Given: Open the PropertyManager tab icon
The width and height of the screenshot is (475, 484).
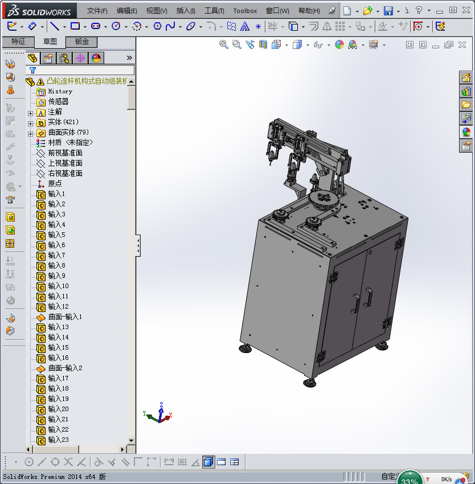Looking at the screenshot, I should click(48, 58).
